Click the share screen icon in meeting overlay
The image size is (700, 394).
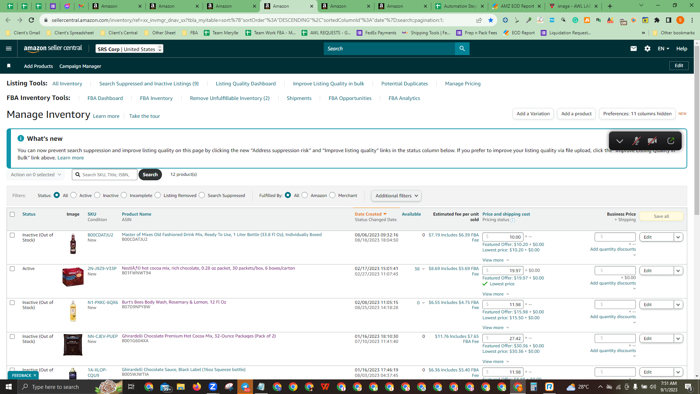pos(671,141)
